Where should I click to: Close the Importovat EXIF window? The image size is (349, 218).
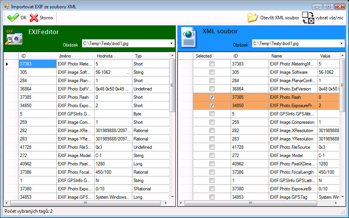tap(340, 7)
